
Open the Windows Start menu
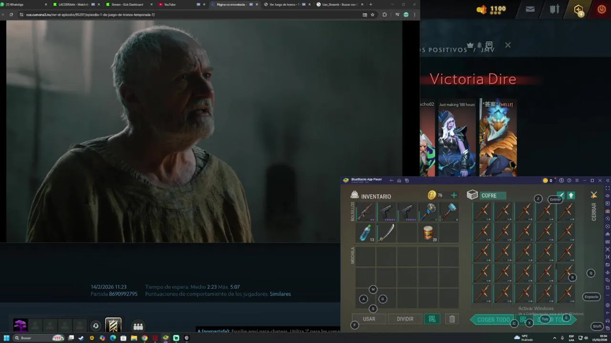(x=7, y=338)
